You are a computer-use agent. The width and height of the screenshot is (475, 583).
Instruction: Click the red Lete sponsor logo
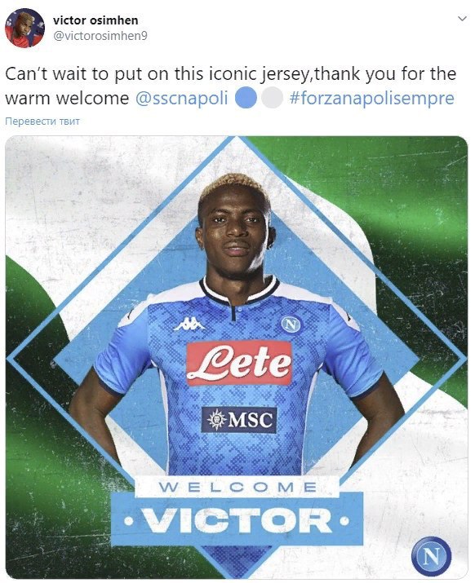point(238,363)
